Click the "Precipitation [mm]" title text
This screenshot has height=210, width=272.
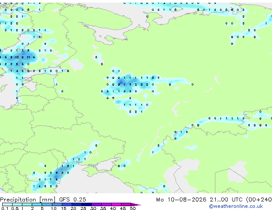(x=28, y=200)
